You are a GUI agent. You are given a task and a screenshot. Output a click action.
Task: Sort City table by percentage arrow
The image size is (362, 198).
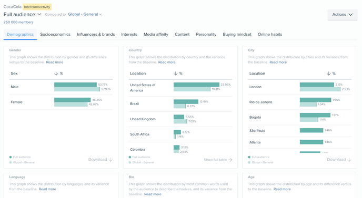pyautogui.click(x=328, y=74)
